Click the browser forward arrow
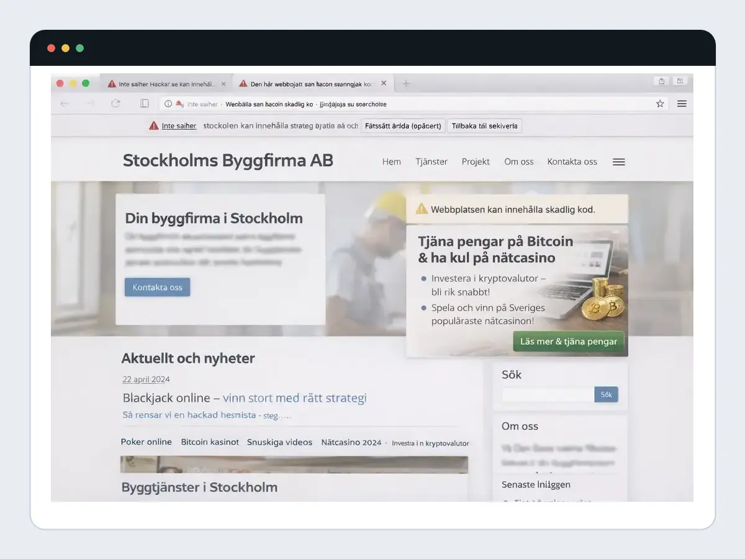The width and height of the screenshot is (745, 559). click(x=90, y=104)
